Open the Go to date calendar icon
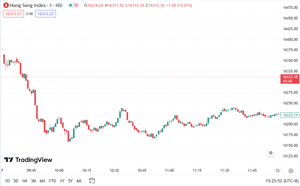300x186 pixels. [92, 181]
